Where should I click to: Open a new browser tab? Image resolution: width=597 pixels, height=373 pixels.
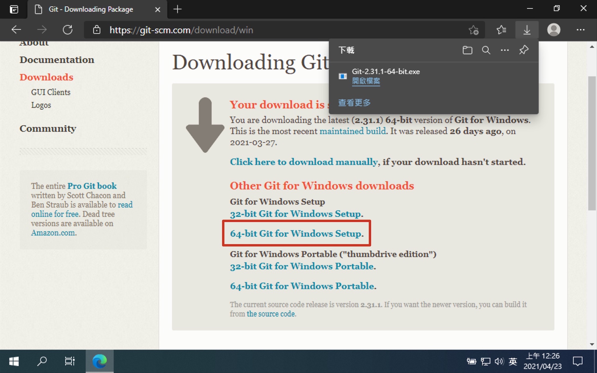coord(177,9)
